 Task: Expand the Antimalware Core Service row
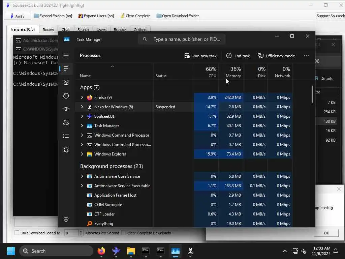82,176
